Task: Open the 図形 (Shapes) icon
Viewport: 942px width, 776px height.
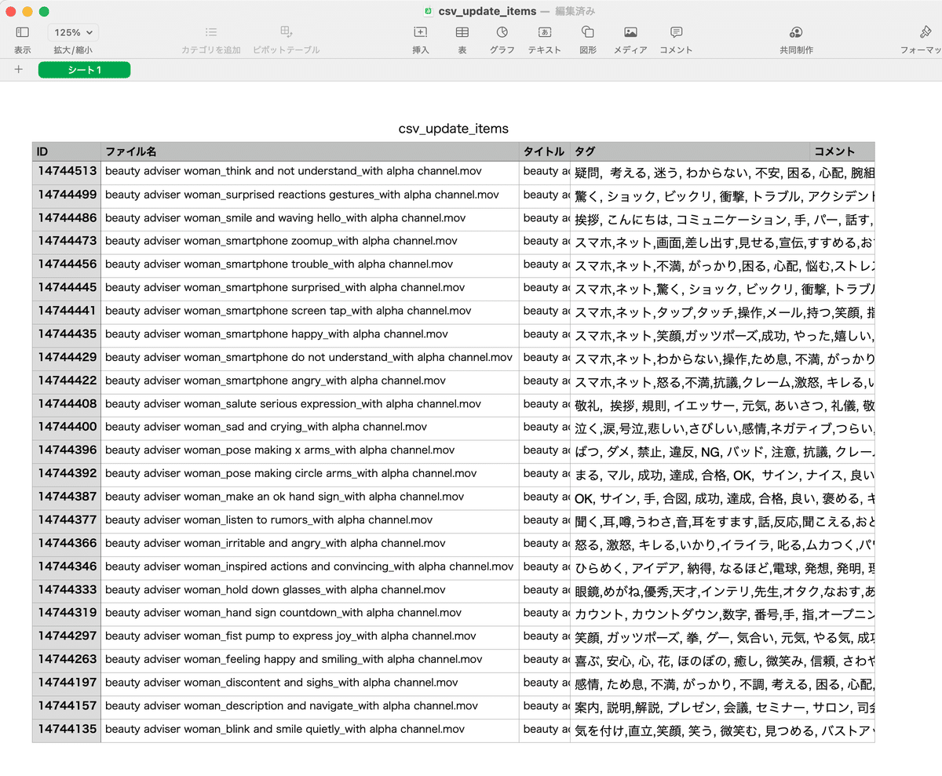Action: pyautogui.click(x=586, y=37)
